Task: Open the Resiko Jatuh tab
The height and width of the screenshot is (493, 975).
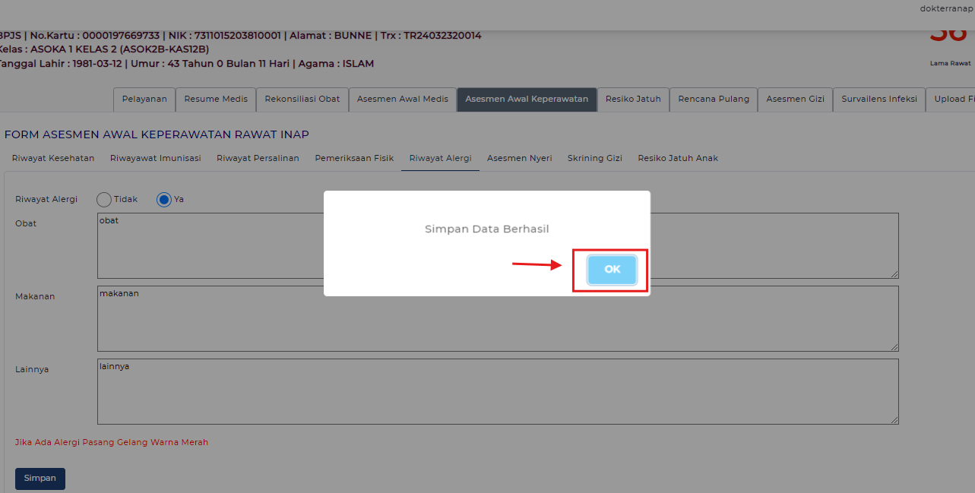Action: (x=633, y=100)
